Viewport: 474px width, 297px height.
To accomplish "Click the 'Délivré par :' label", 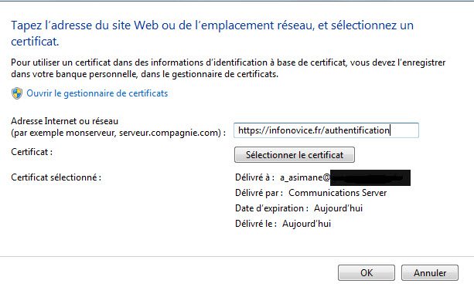I will pyautogui.click(x=259, y=193).
